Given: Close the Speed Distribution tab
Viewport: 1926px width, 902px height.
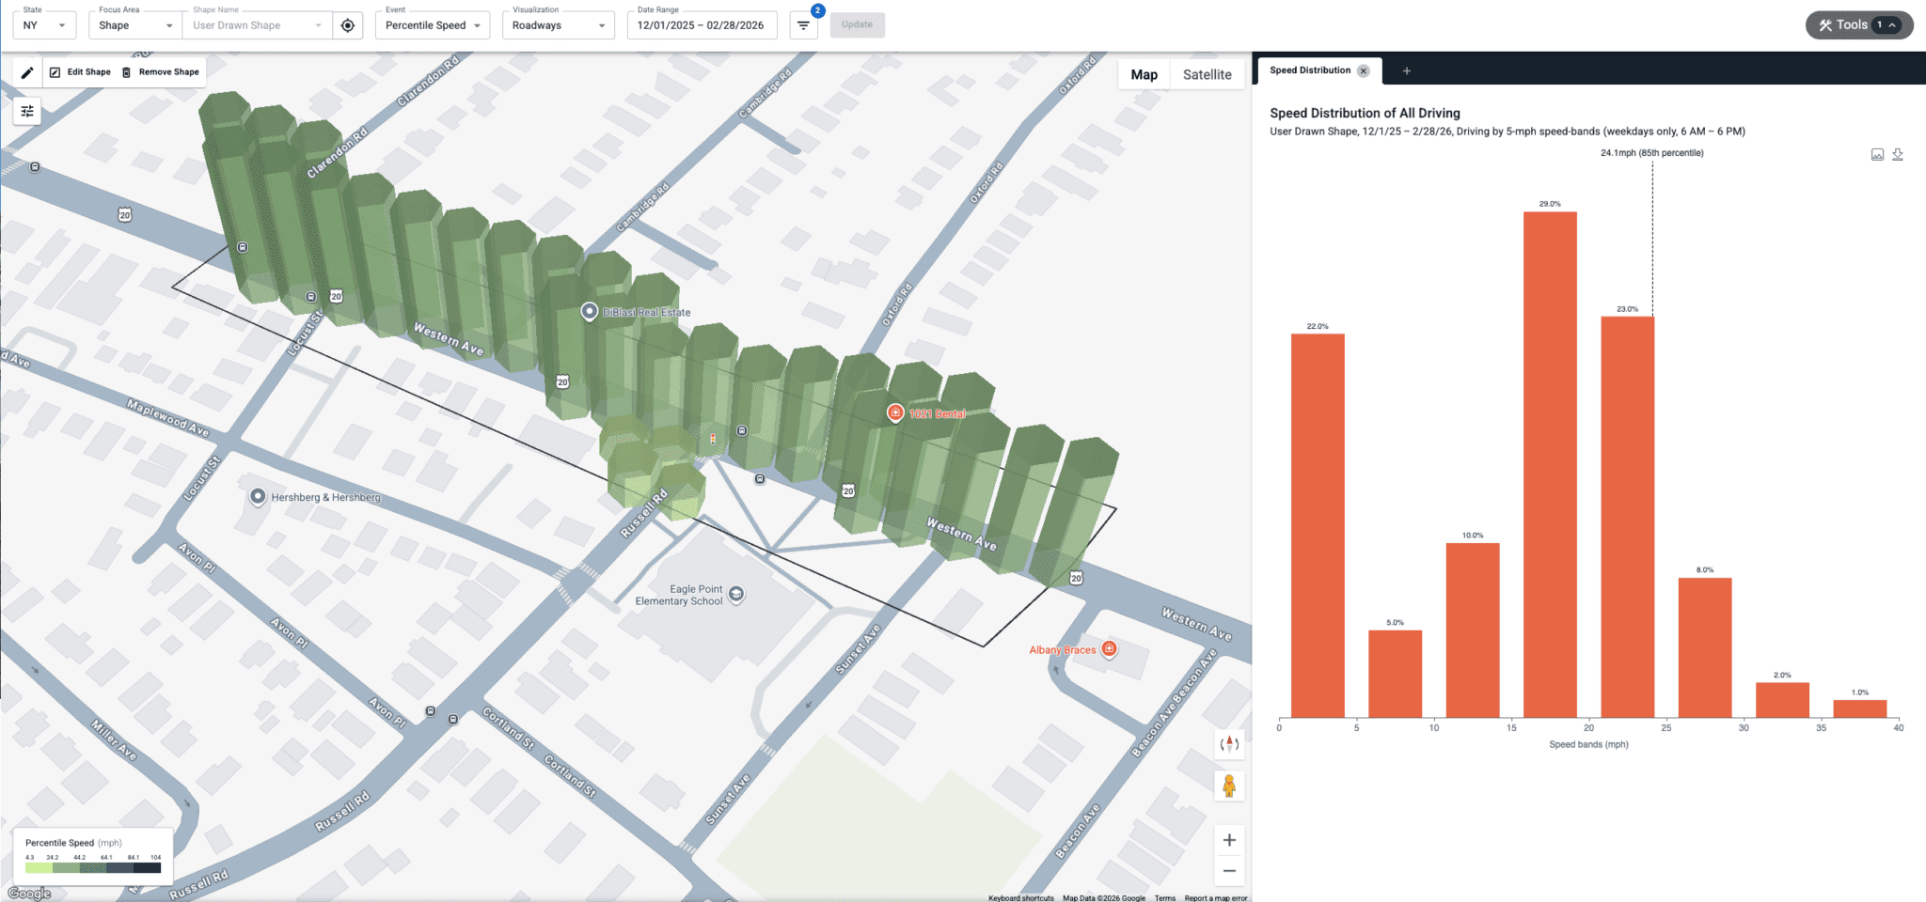Looking at the screenshot, I should click(1364, 71).
